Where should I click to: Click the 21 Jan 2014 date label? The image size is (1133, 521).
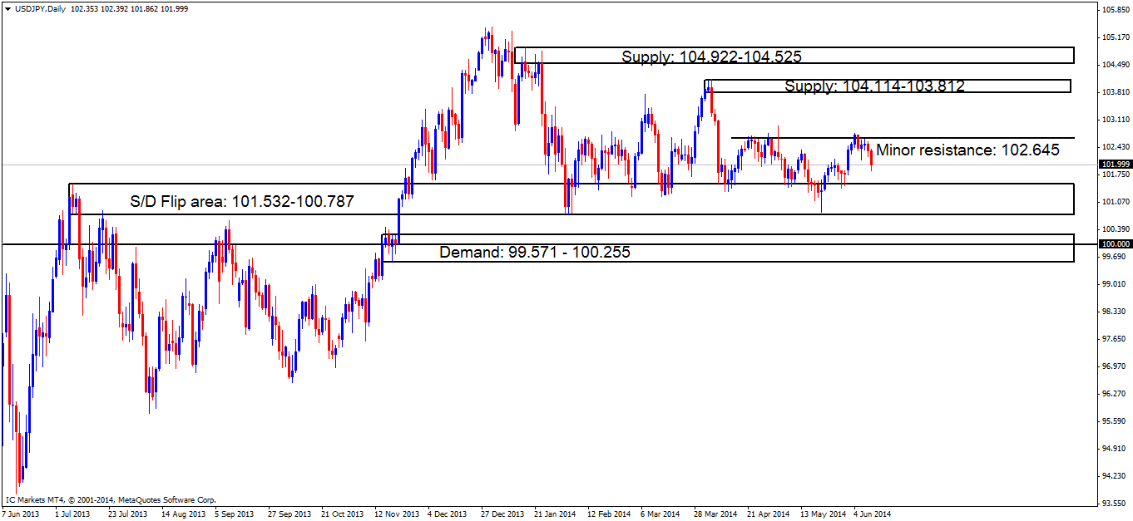pos(556,514)
